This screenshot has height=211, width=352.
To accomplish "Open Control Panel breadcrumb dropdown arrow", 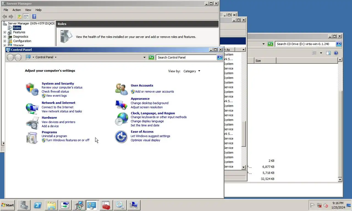I will [x=56, y=57].
